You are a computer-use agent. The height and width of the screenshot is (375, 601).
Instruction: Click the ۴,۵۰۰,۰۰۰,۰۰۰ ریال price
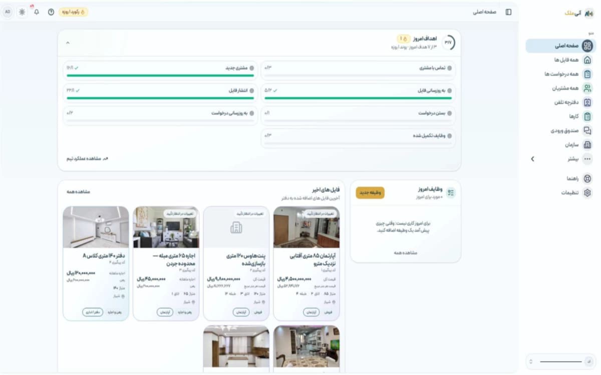pyautogui.click(x=295, y=278)
